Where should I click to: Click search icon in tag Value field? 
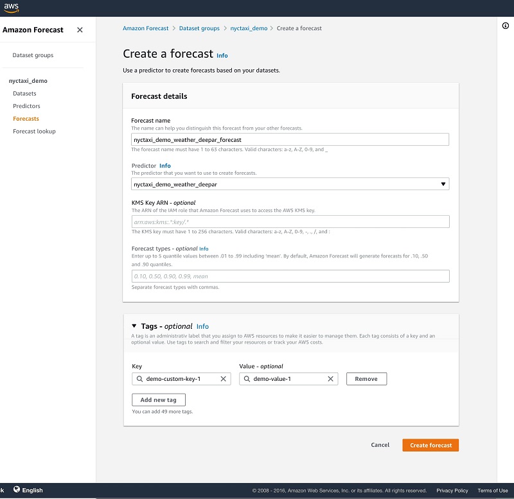[x=247, y=379]
